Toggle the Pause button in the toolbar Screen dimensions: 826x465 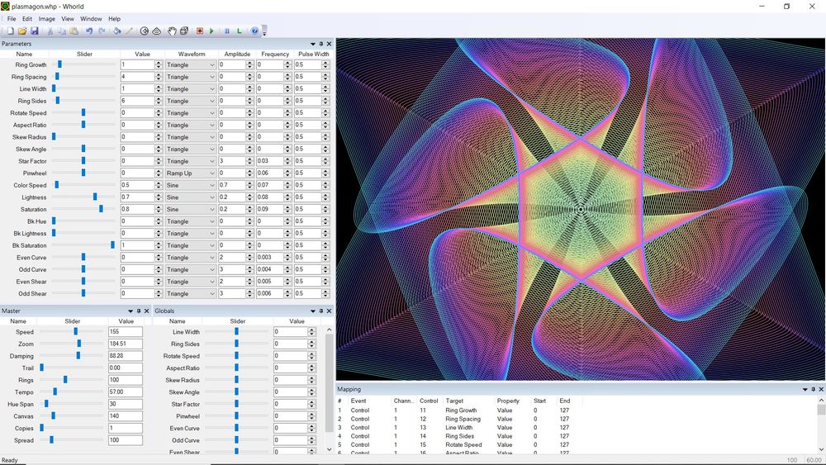[x=226, y=31]
